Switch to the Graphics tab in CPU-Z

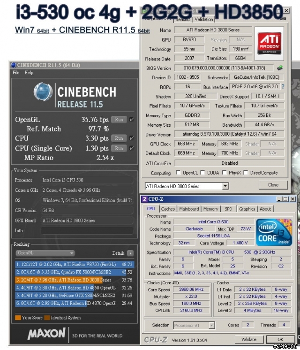coord(247,209)
